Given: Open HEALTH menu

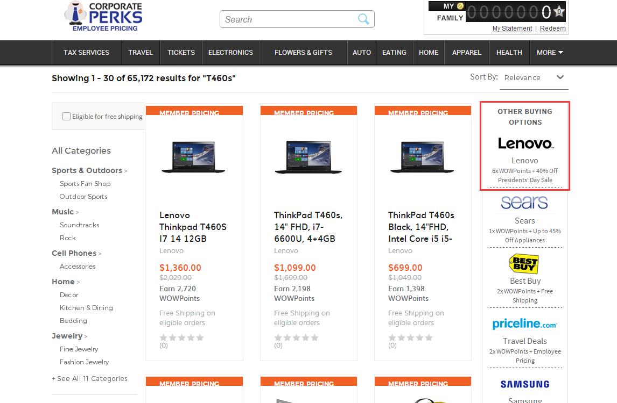Looking at the screenshot, I should (509, 53).
